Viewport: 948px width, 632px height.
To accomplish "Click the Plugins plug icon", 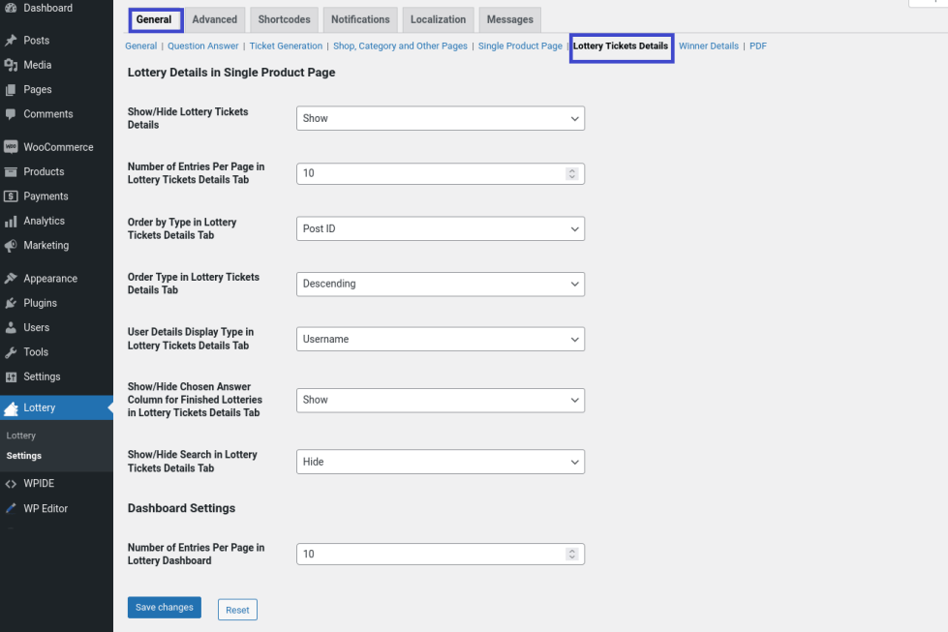I will tap(11, 303).
